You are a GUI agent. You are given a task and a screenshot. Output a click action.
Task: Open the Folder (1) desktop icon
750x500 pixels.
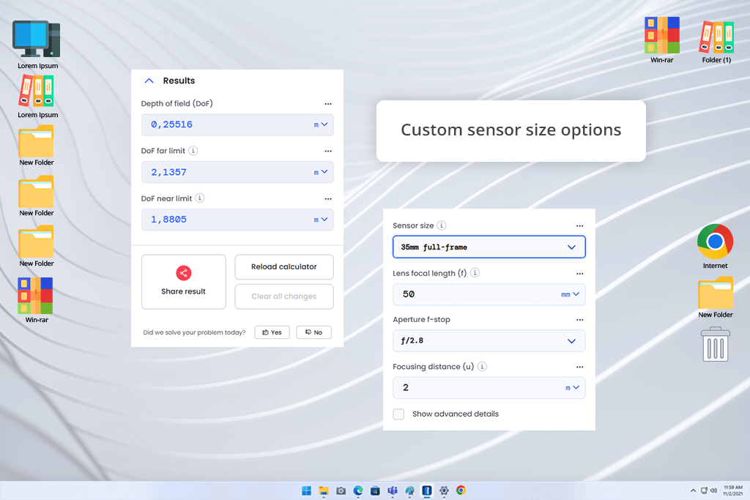tap(716, 42)
